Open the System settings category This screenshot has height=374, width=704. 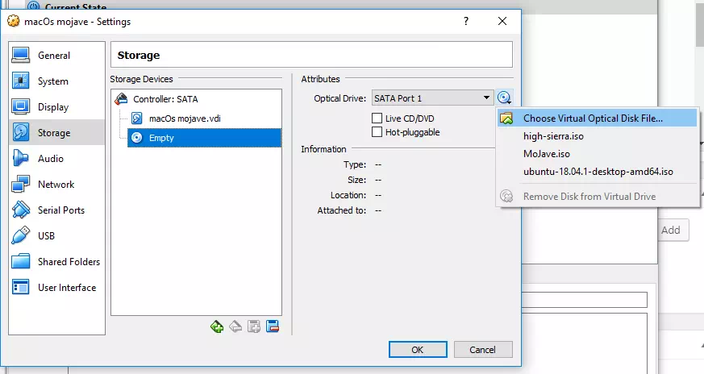(56, 81)
